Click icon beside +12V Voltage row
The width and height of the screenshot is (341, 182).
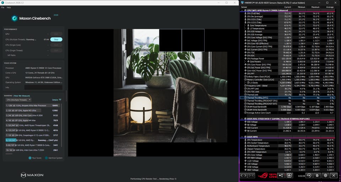pyautogui.click(x=245, y=161)
